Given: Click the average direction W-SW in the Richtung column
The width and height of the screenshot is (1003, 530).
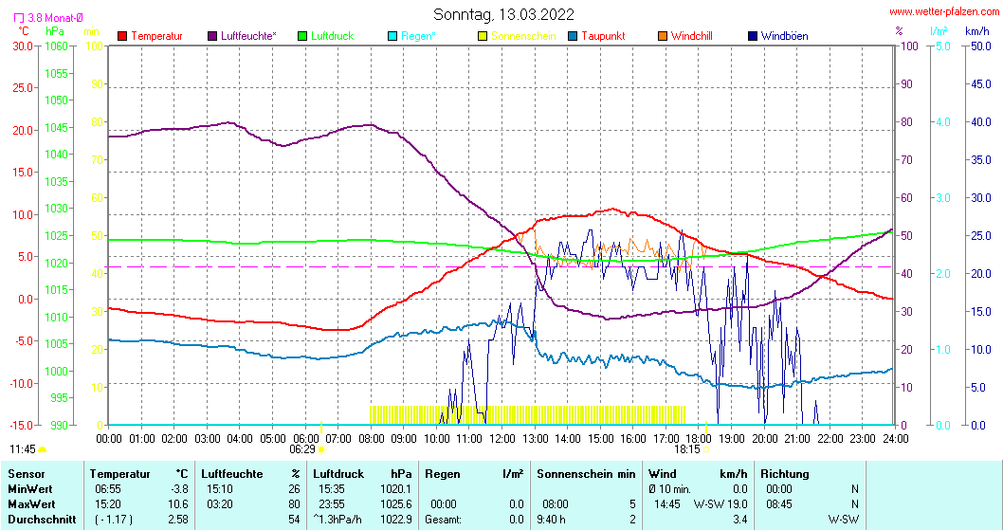Looking at the screenshot, I should point(843,520).
